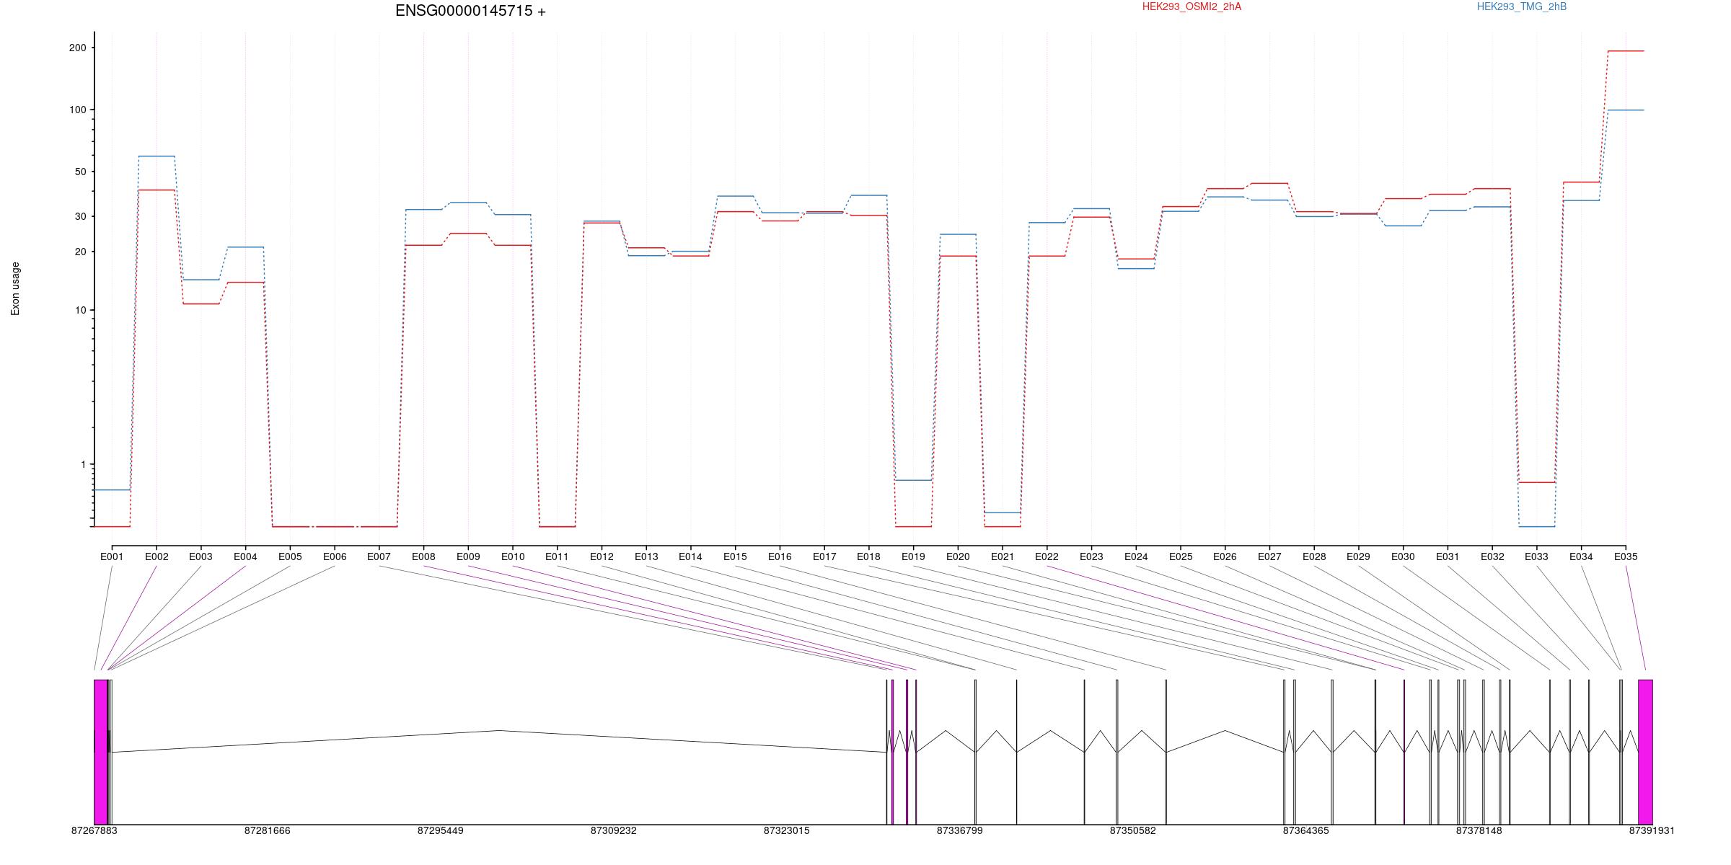Click the Exon usage axis label
This screenshot has height=865, width=1731.
pos(15,288)
